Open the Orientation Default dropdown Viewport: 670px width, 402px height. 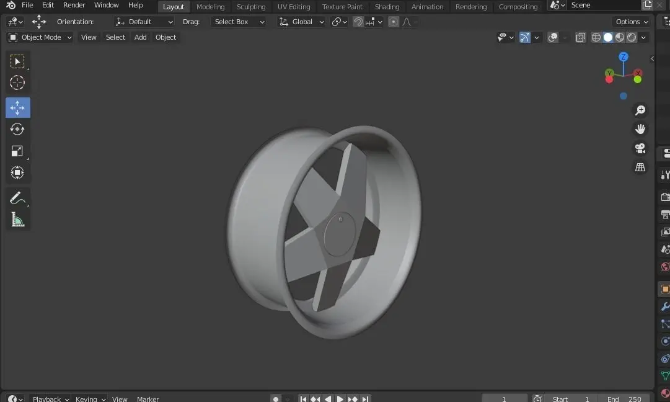(144, 22)
